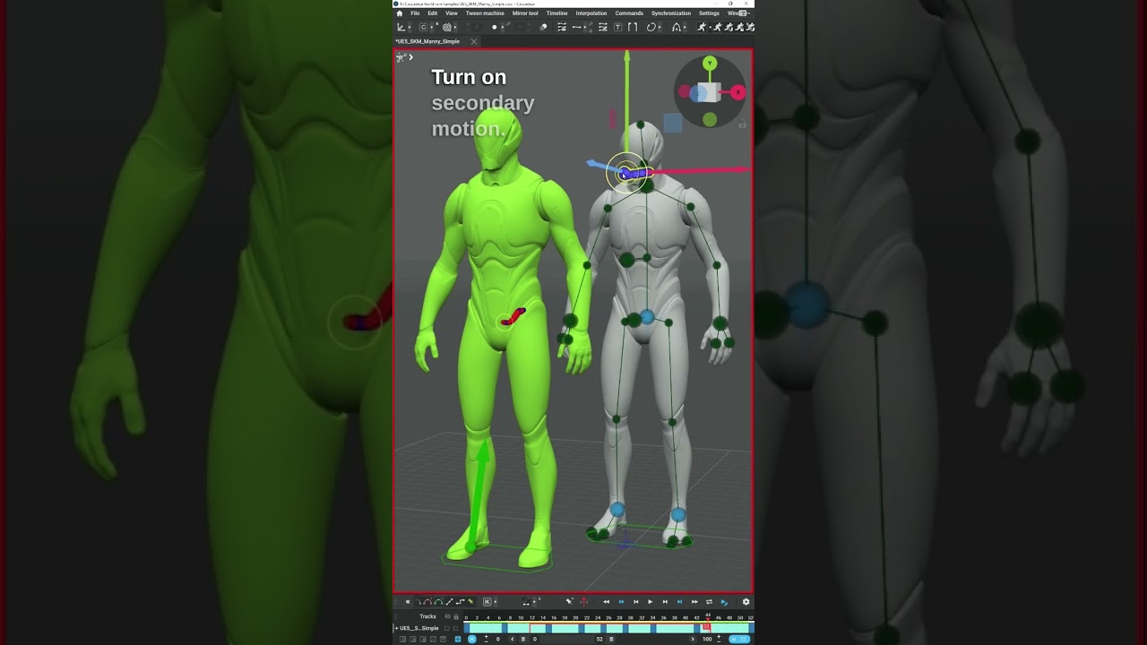Click the fast forward playback button
The width and height of the screenshot is (1147, 645).
[694, 602]
